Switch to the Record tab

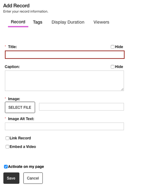18,22
